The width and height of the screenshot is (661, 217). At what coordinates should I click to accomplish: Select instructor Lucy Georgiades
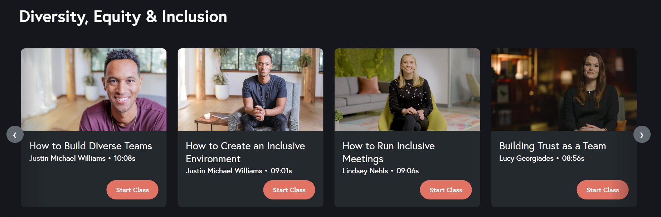pyautogui.click(x=526, y=158)
